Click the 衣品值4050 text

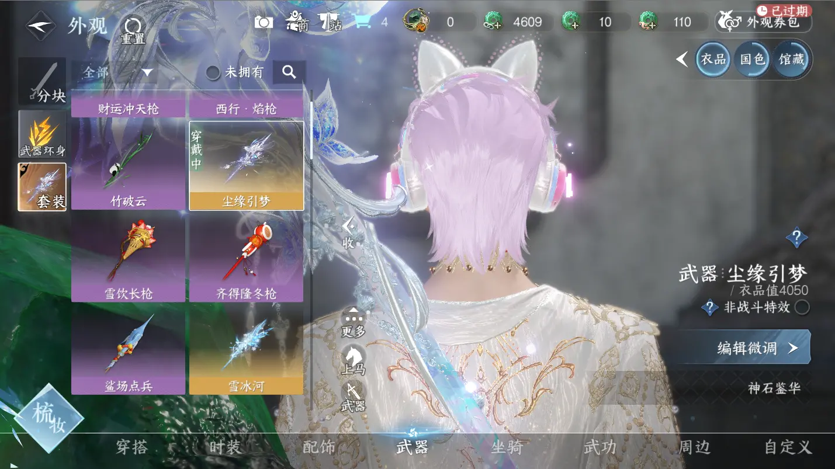point(773,290)
